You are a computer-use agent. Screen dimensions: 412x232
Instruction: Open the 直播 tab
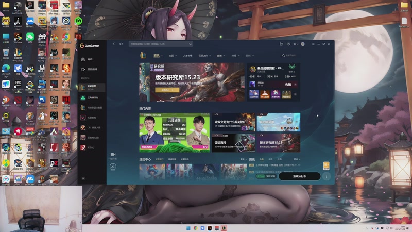219,56
